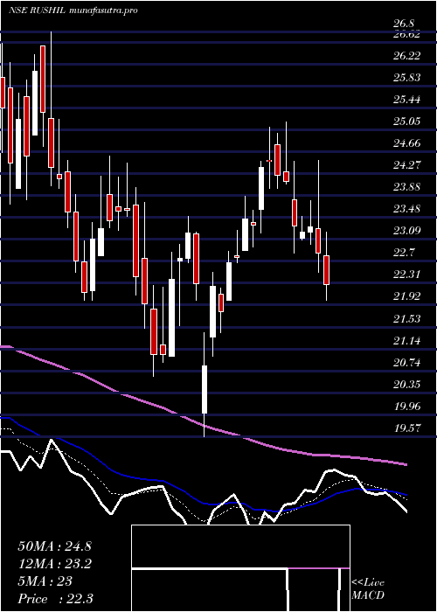This screenshot has width=437, height=612.
Task: Select the 24.66 price axis label
Action: 407,143
